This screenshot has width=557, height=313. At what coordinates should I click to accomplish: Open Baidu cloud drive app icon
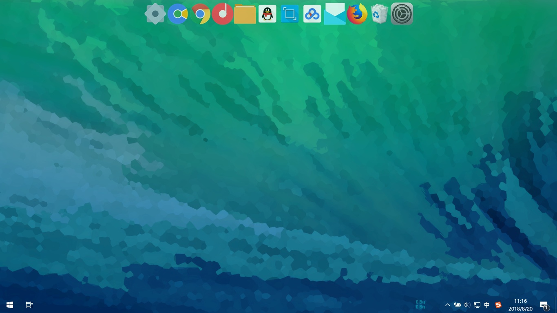[312, 14]
